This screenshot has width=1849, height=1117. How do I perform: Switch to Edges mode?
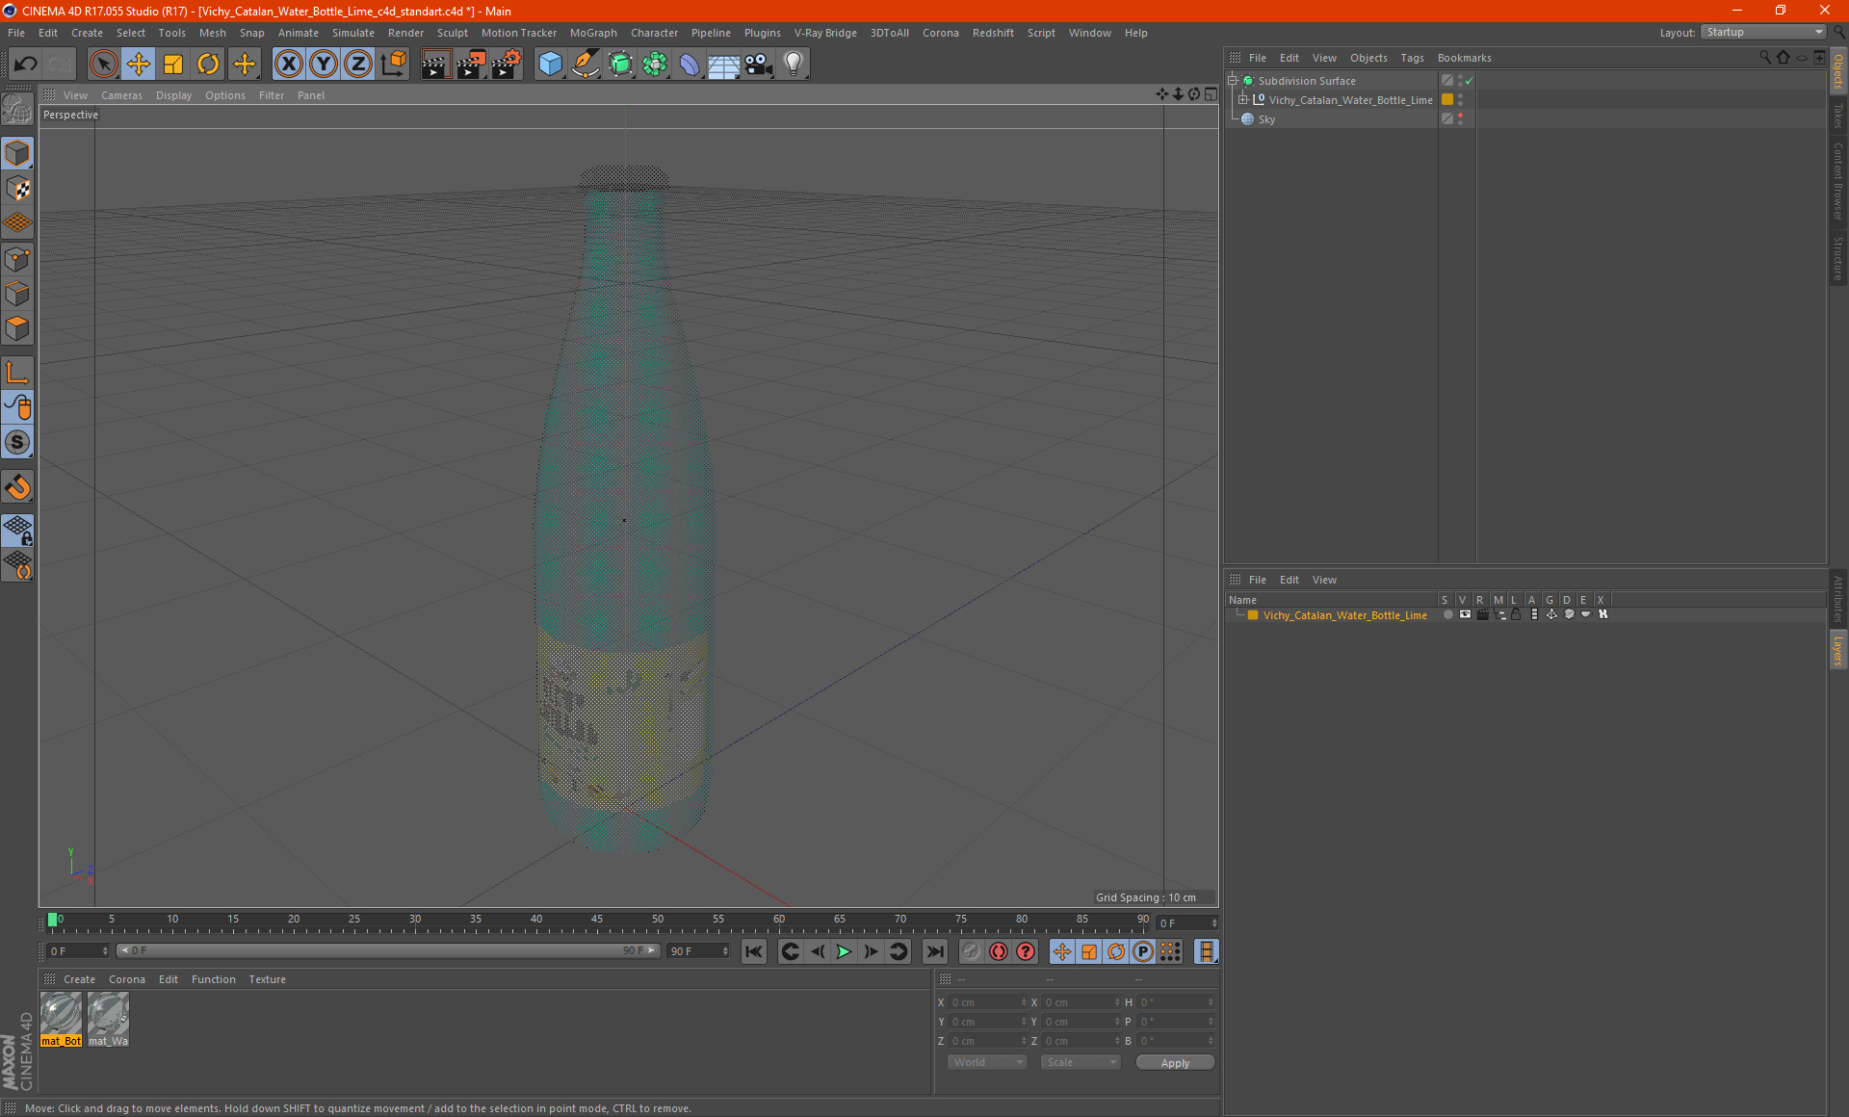[x=17, y=294]
